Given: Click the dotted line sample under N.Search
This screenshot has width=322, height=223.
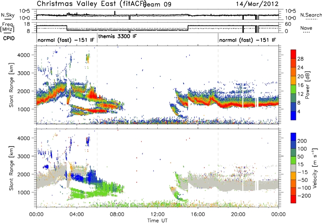Looking at the screenshot, I should point(312,19).
